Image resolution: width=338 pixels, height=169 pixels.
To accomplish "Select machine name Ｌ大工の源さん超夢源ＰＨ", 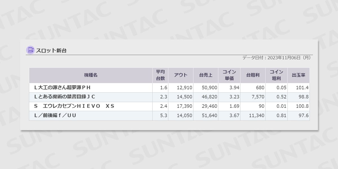I will pos(62,88).
